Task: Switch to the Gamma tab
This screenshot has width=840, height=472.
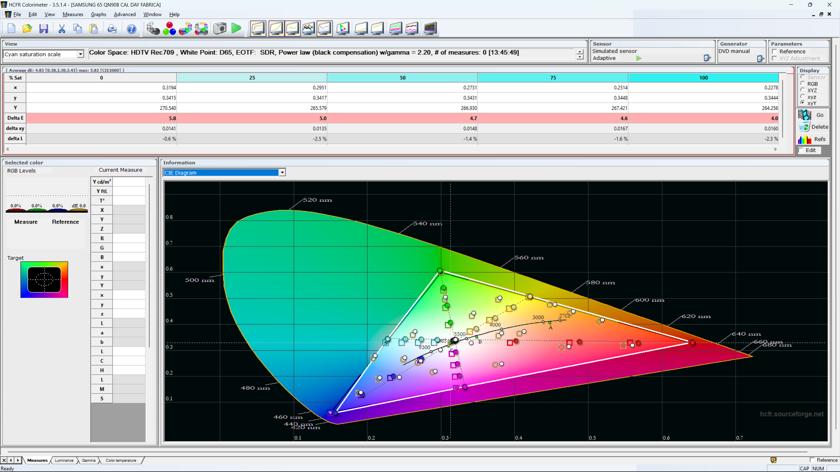Action: tap(89, 460)
